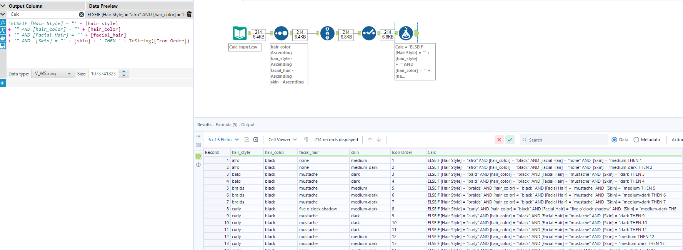This screenshot has height=250, width=683.
Task: Select record 5 skin cell medium
Action: point(370,188)
